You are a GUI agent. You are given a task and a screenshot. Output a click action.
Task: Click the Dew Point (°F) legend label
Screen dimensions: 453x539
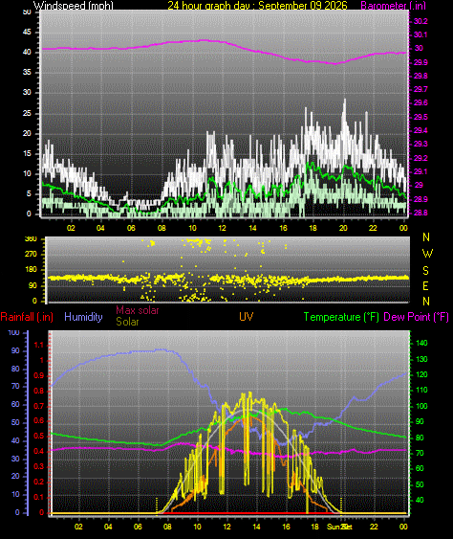[416, 317]
